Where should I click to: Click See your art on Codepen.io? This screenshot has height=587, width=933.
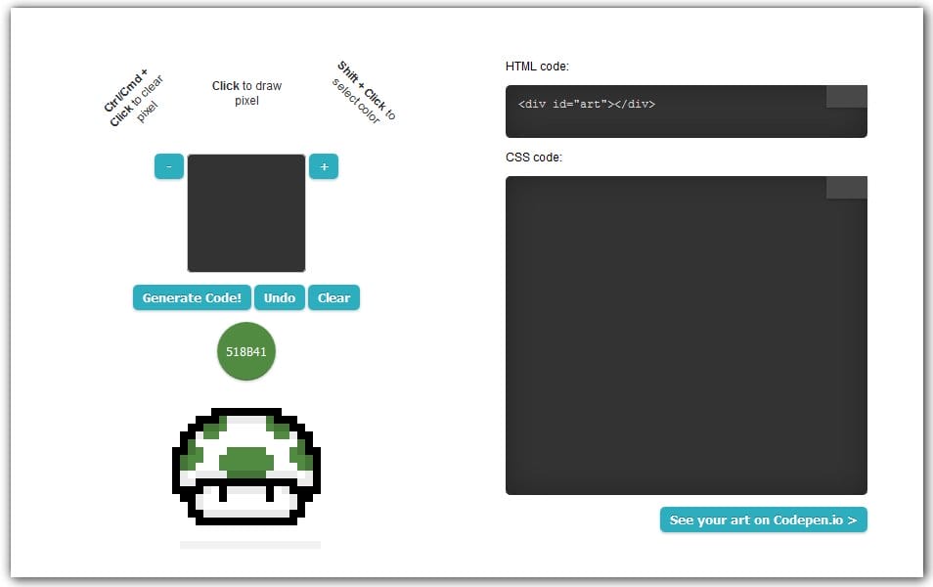[x=764, y=519]
